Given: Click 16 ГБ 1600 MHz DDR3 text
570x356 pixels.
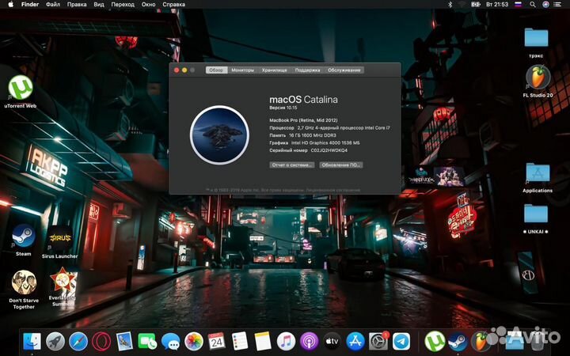Looking at the screenshot, I should pos(313,135).
